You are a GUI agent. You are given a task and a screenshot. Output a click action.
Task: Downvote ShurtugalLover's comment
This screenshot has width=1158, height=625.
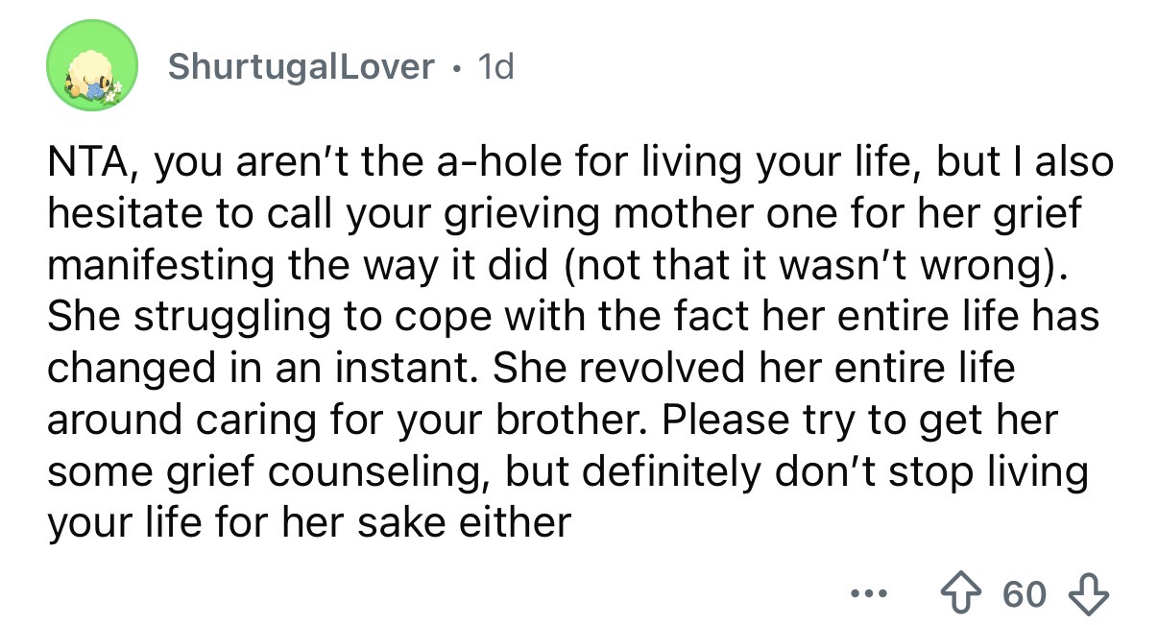pyautogui.click(x=1092, y=594)
